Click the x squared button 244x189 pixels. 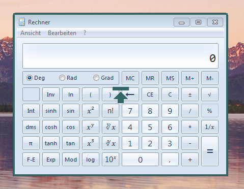coord(91,111)
